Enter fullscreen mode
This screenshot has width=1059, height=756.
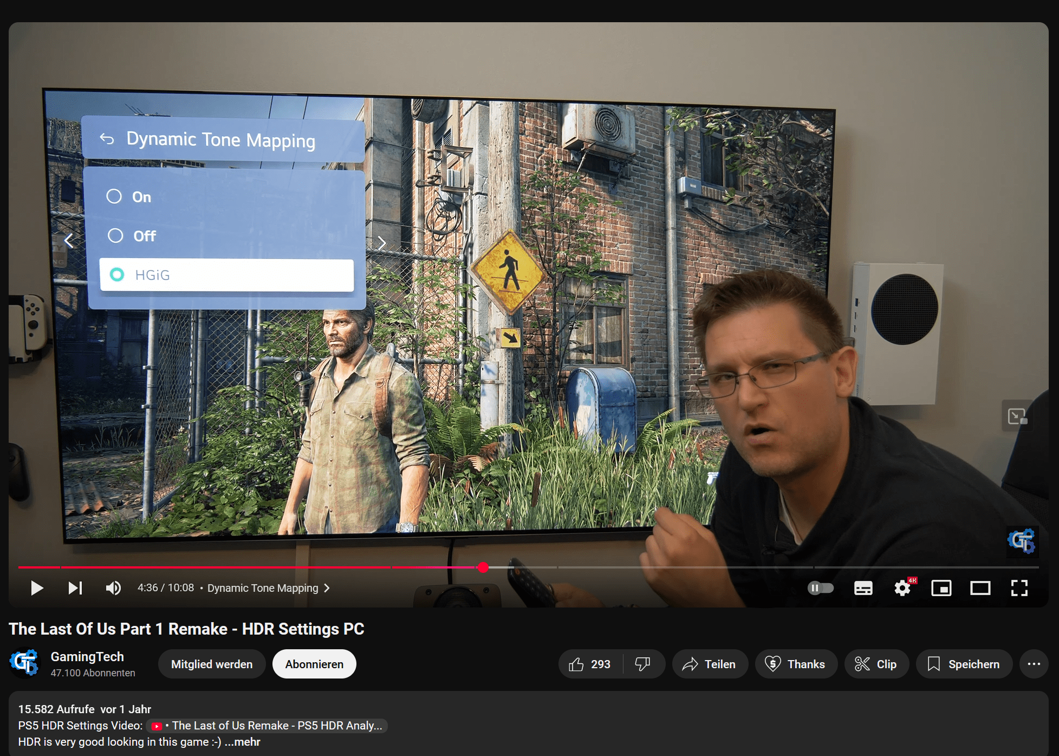pos(1019,588)
